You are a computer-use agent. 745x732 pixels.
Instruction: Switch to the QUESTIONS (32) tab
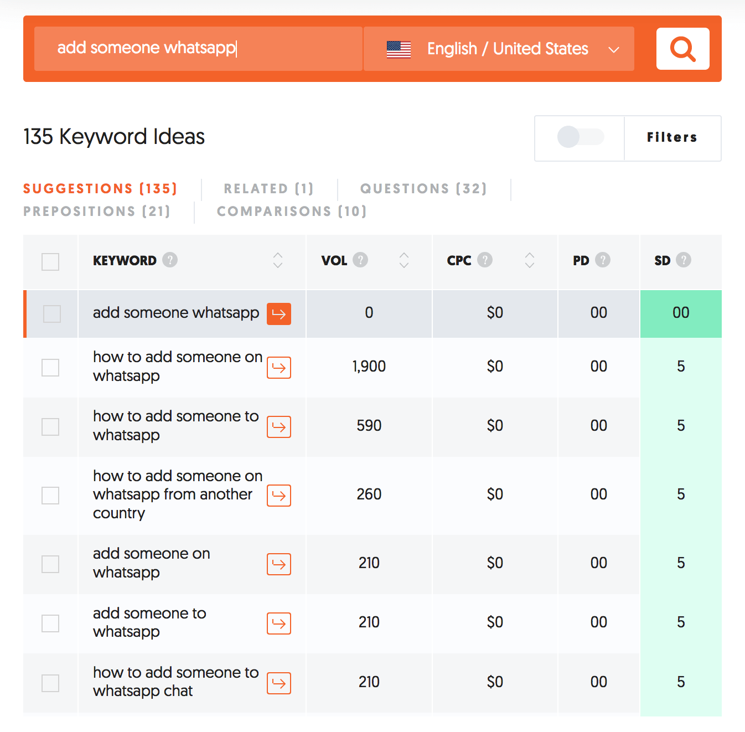pyautogui.click(x=423, y=189)
